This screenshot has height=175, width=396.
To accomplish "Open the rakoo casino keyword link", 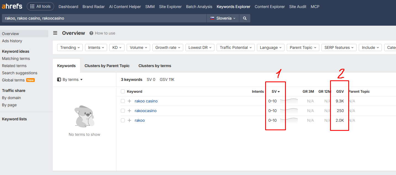I will click(x=146, y=101).
